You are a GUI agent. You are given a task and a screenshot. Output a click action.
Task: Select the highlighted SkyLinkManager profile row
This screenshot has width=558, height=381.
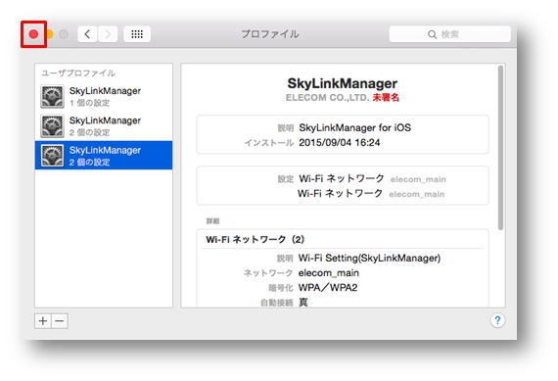pyautogui.click(x=104, y=156)
